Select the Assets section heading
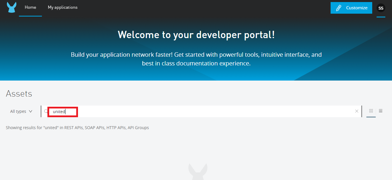 click(x=19, y=94)
